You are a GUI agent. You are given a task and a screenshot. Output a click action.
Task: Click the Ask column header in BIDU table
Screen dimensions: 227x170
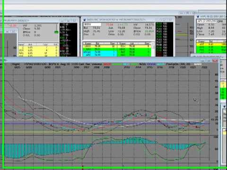pos(132,43)
